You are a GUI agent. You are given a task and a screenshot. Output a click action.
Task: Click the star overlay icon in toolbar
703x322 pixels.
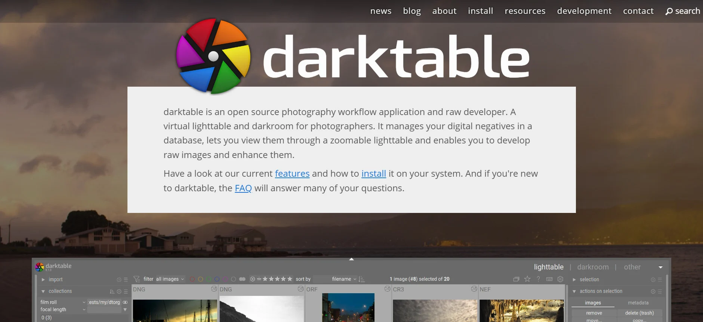coord(527,279)
